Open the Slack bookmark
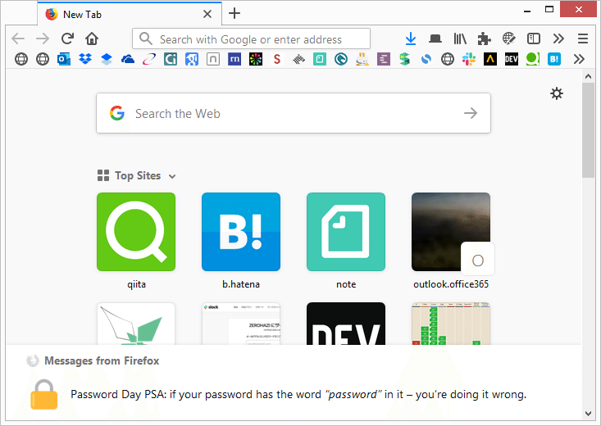 coord(468,59)
